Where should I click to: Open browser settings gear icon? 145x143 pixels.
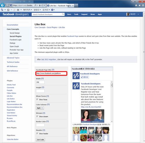(x=143, y=6)
